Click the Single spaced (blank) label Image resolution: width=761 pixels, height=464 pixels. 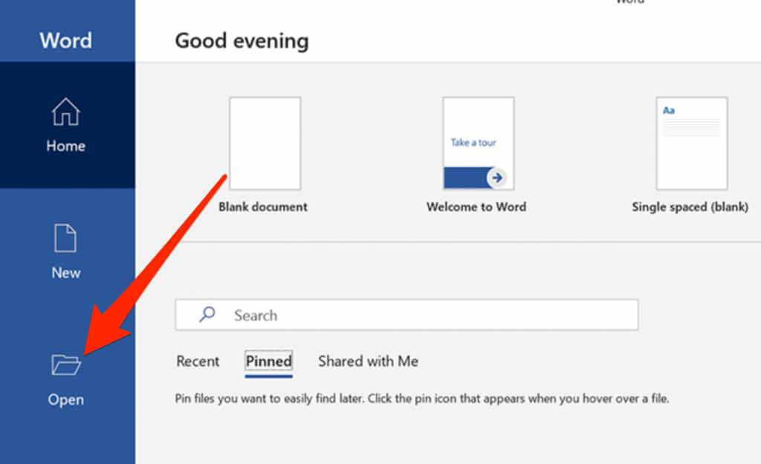pos(690,207)
